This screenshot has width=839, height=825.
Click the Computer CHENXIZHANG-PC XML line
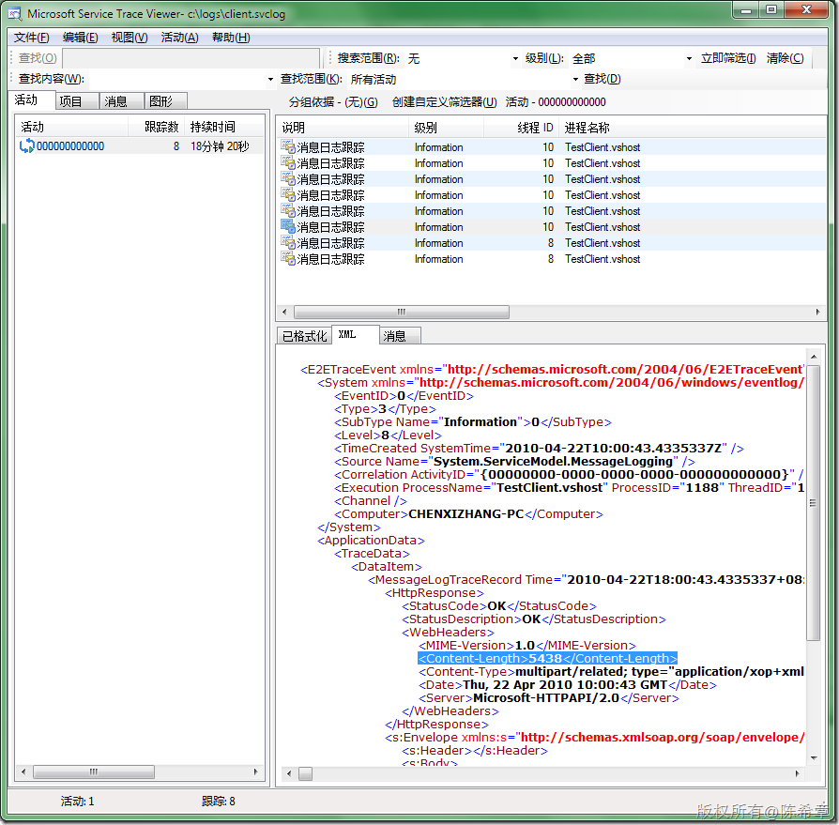point(468,514)
